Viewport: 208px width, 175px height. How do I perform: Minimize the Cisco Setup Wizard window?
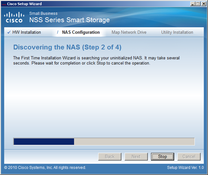(x=193, y=4)
